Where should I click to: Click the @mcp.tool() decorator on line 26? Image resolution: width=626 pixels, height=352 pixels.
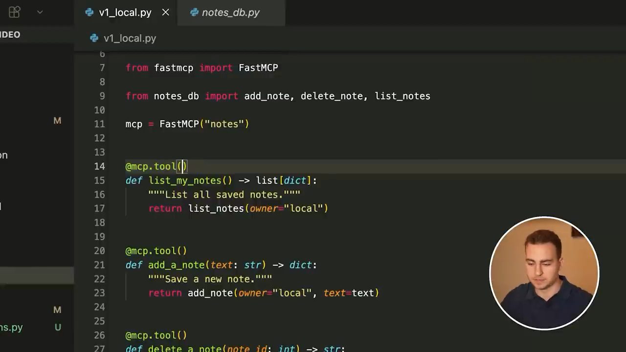point(156,335)
